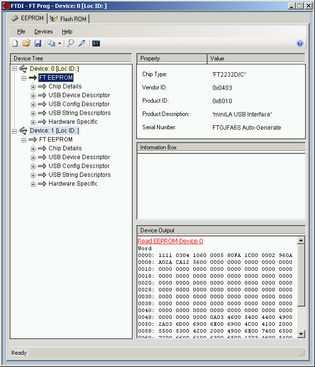Select Device: 1 [Loc ID: ] tree item
Screen dimensions: 315x367
pyautogui.click(x=54, y=131)
